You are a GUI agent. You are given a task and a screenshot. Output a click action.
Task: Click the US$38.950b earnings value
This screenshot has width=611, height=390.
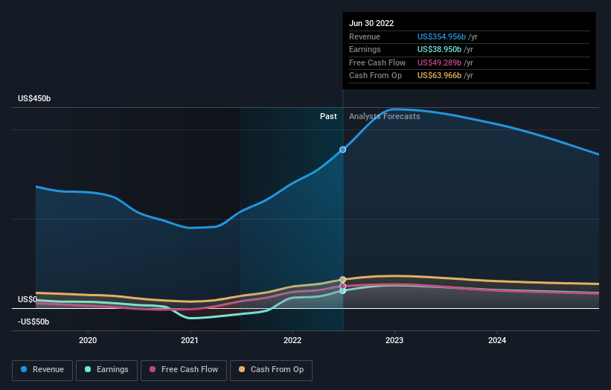(x=439, y=49)
